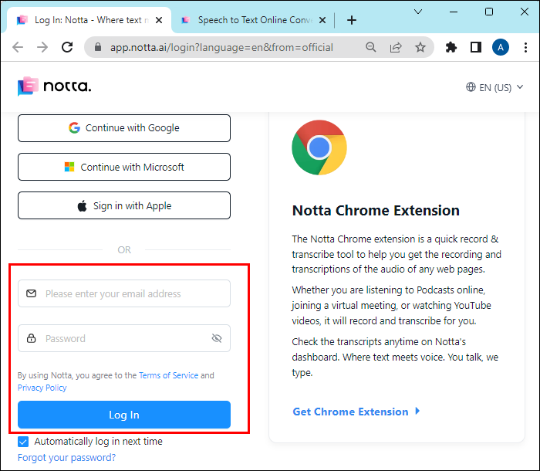Open a new browser tab
This screenshot has height=471, width=540.
click(x=352, y=20)
